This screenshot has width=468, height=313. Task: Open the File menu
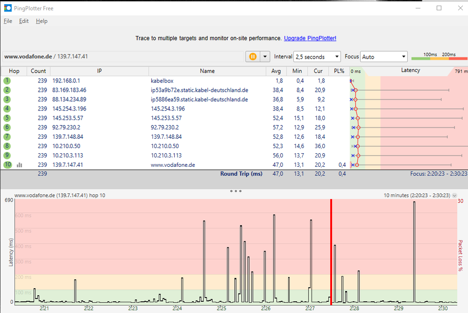8,21
